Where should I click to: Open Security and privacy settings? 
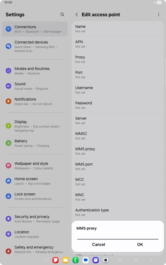click(35, 219)
